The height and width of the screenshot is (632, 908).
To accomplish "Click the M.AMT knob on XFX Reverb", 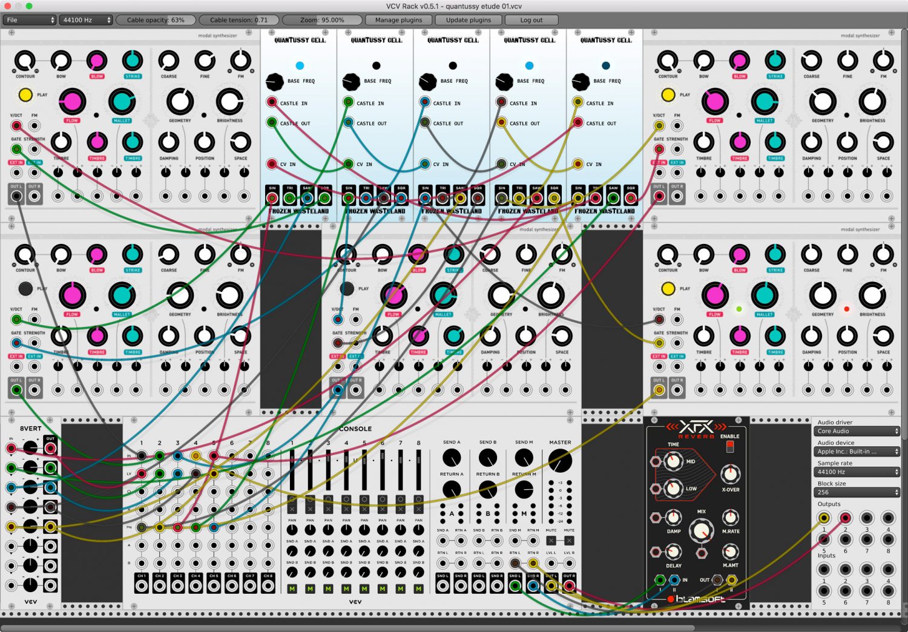I will coord(730,551).
